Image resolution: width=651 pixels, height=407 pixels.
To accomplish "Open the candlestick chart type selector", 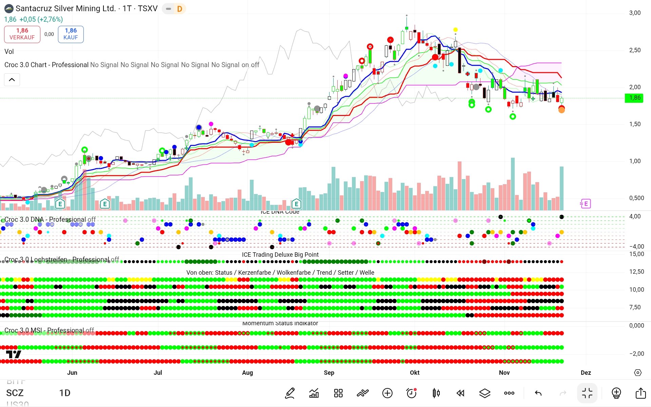I will [436, 393].
